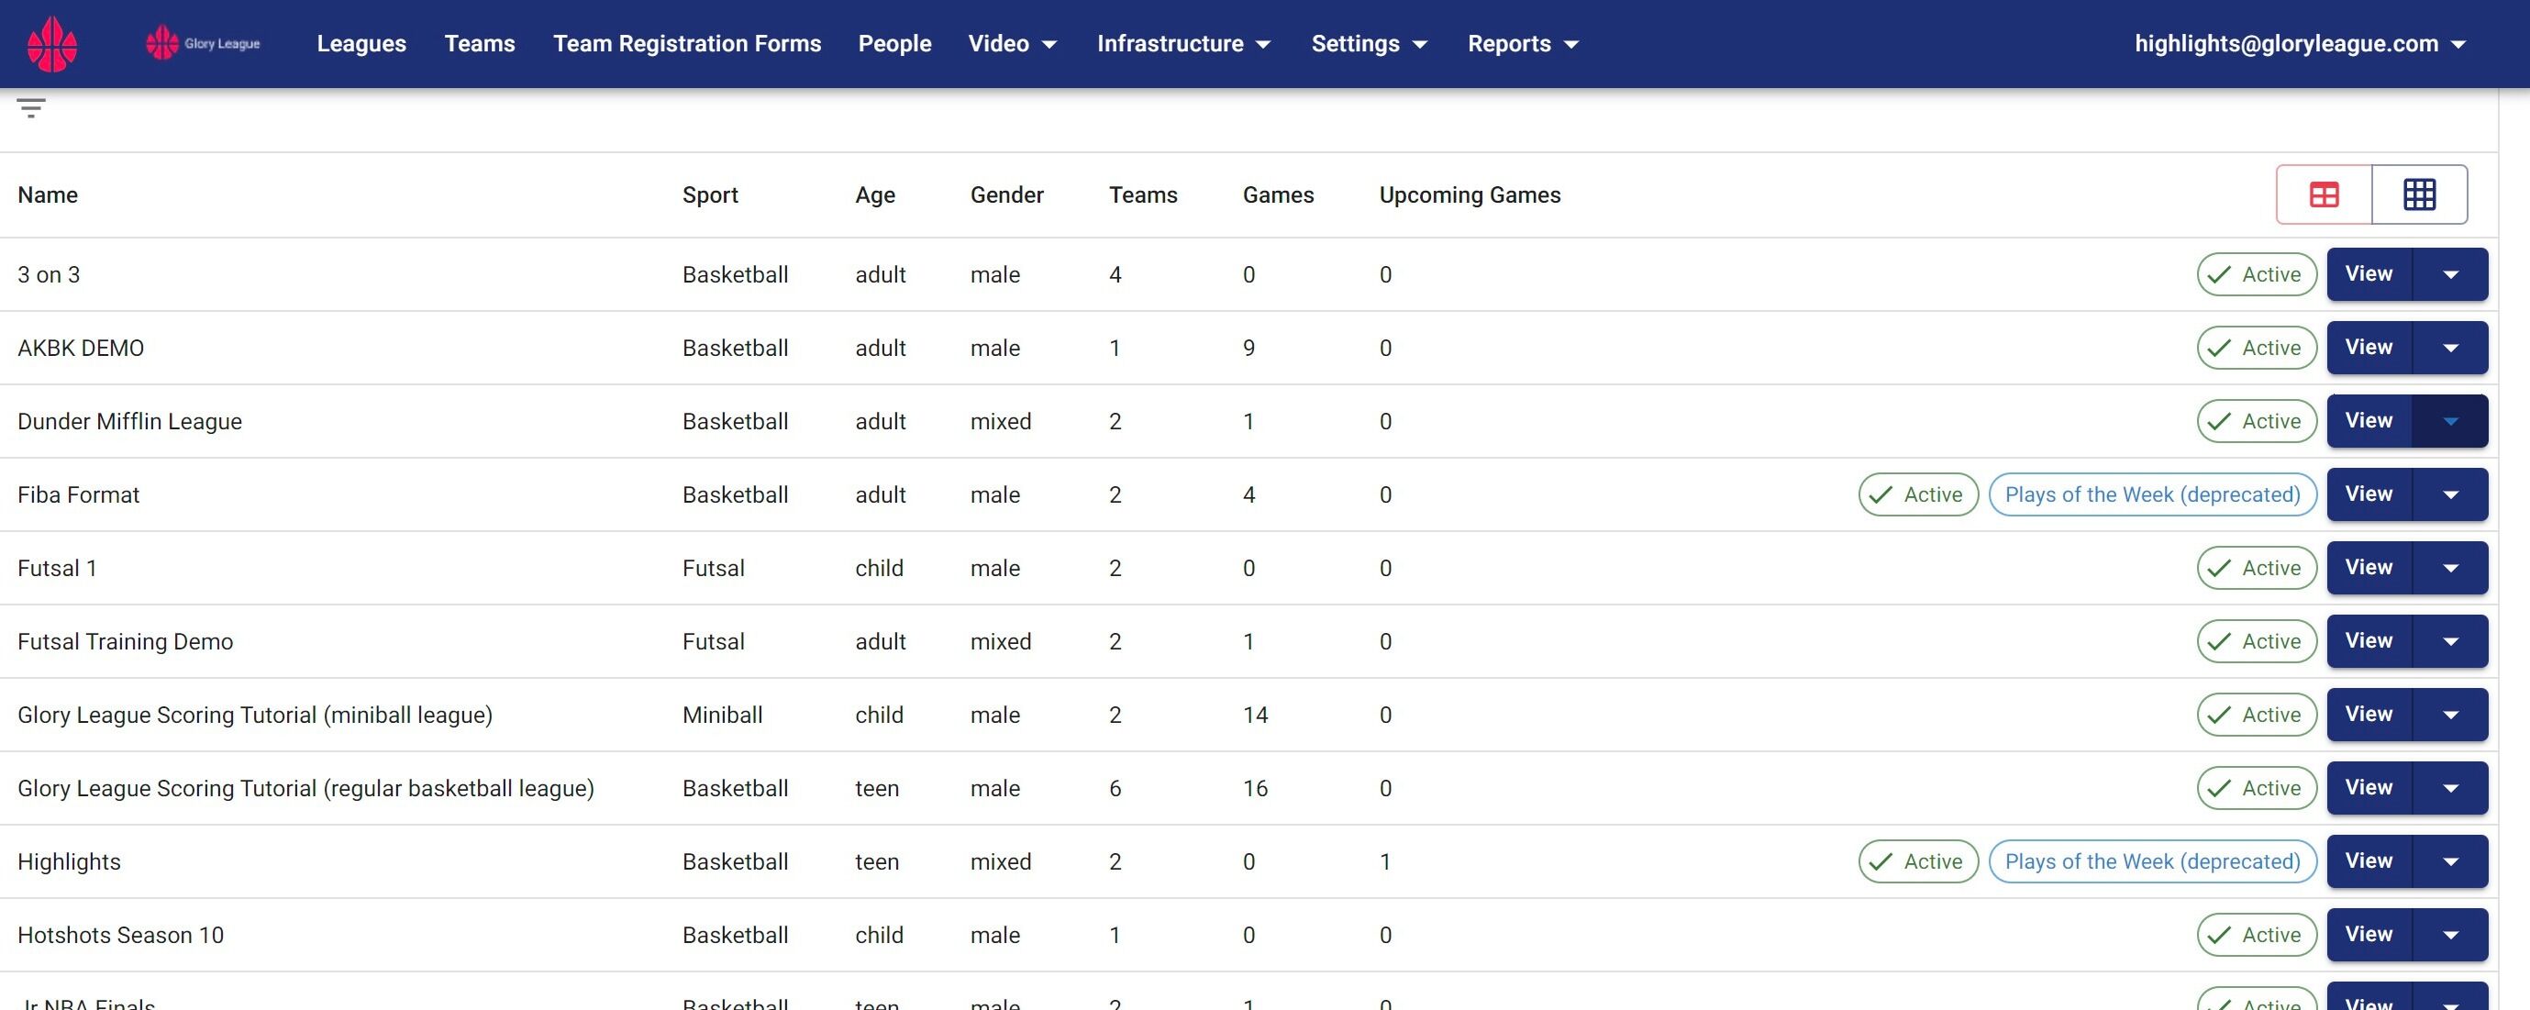Go to Team Registration Forms
Screen dimensions: 2530x1010
pyautogui.click(x=686, y=44)
